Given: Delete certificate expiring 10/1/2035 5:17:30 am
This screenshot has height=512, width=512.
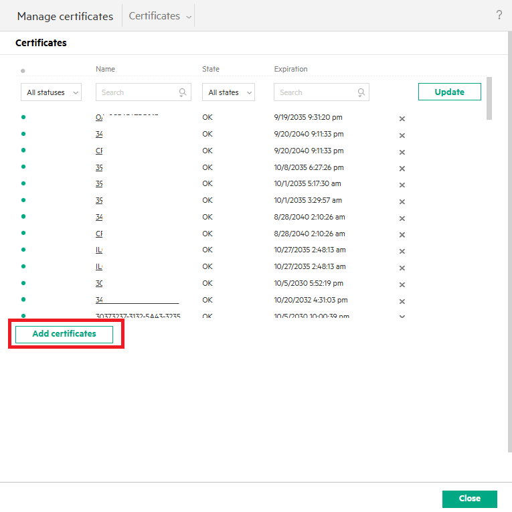Looking at the screenshot, I should click(x=402, y=185).
